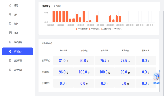
Task: Click the 2025-06-21 date axis label
Action: click(150, 25)
